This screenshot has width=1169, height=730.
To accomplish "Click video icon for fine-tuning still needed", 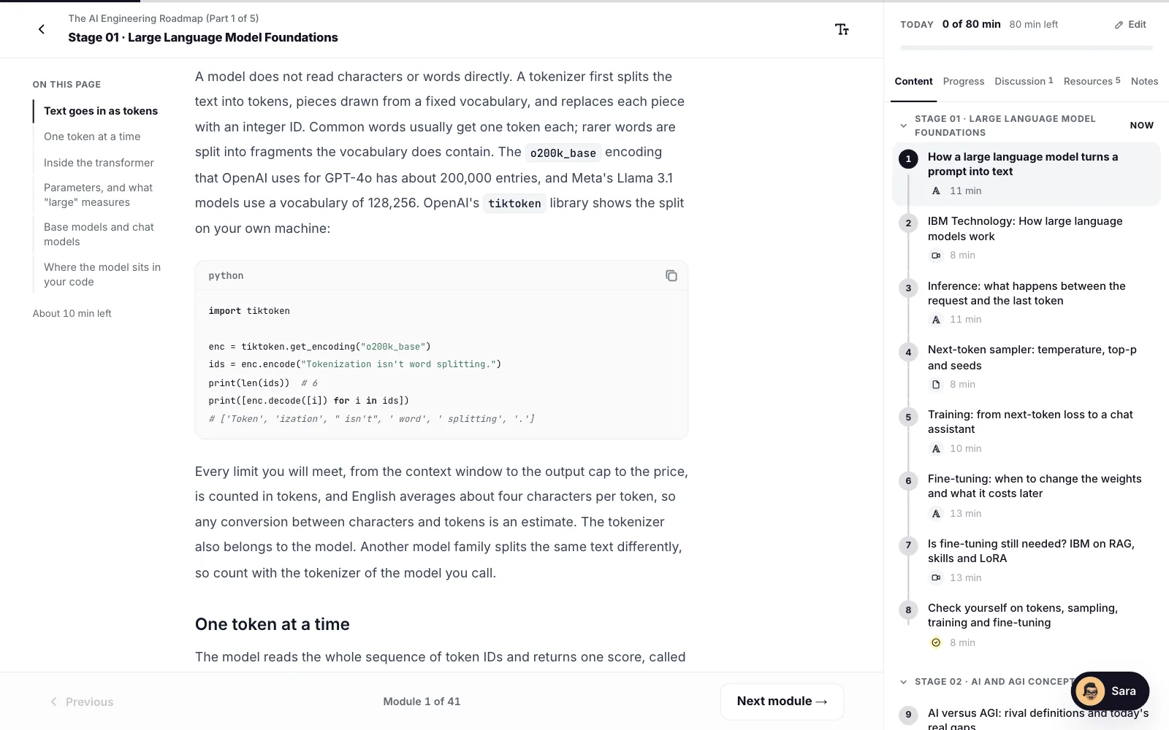I will (936, 577).
